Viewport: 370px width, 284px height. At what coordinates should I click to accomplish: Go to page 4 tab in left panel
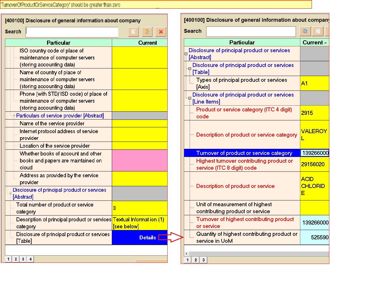click(30, 259)
